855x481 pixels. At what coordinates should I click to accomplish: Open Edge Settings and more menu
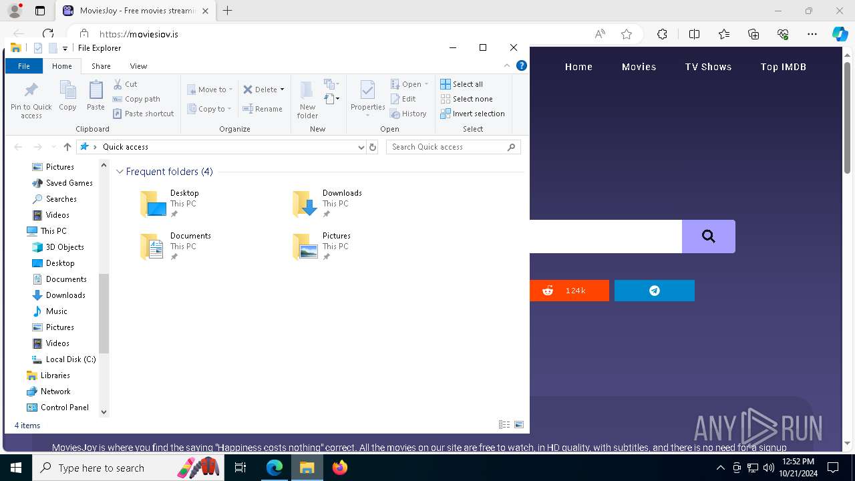coord(812,34)
